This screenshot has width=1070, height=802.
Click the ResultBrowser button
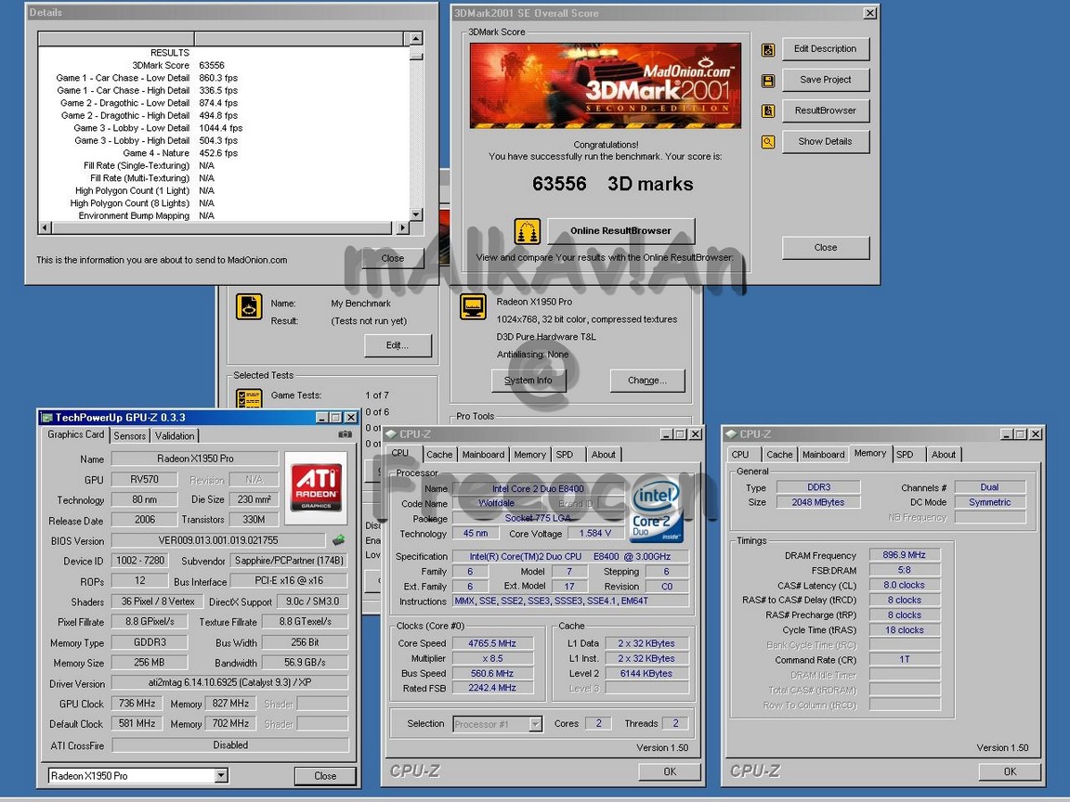click(x=825, y=110)
